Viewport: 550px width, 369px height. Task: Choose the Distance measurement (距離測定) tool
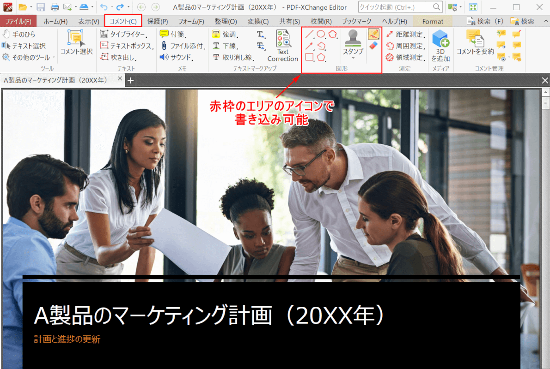click(x=405, y=34)
